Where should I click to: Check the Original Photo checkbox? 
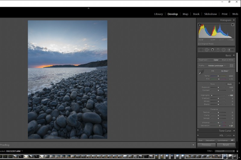pos(199,44)
